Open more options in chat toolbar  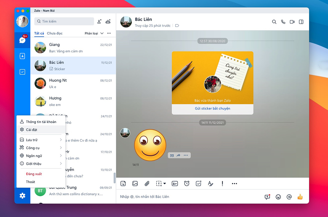[x=234, y=184]
